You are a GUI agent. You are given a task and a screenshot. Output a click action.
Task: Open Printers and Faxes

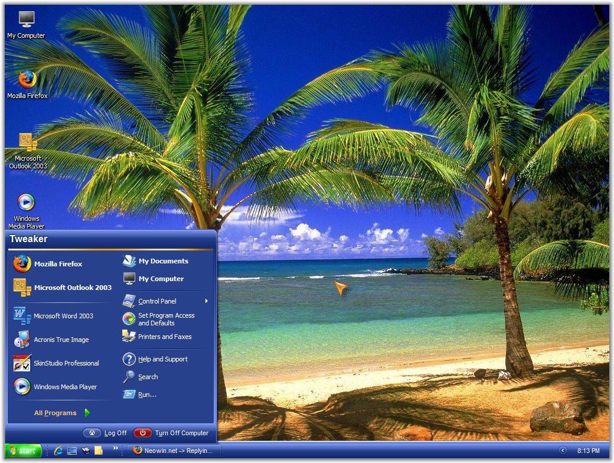166,337
